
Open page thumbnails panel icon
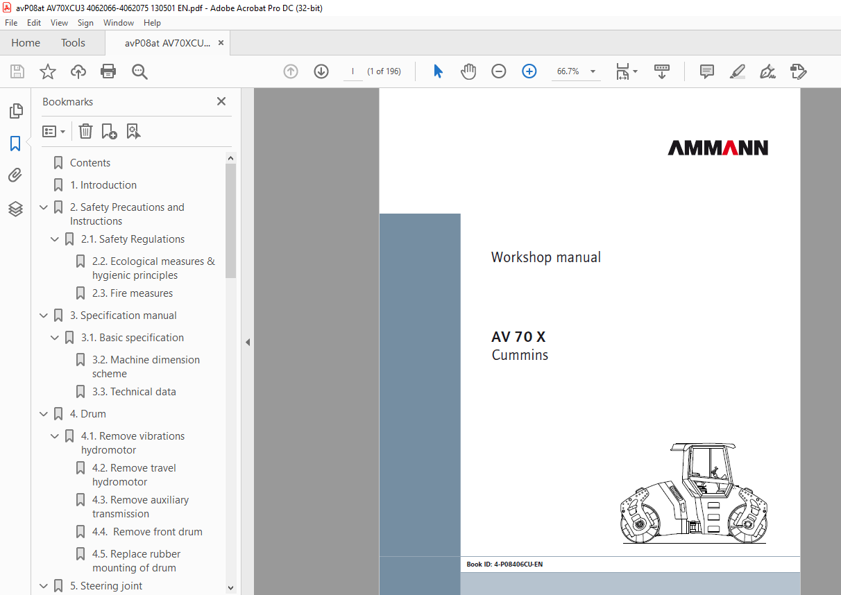pyautogui.click(x=15, y=111)
